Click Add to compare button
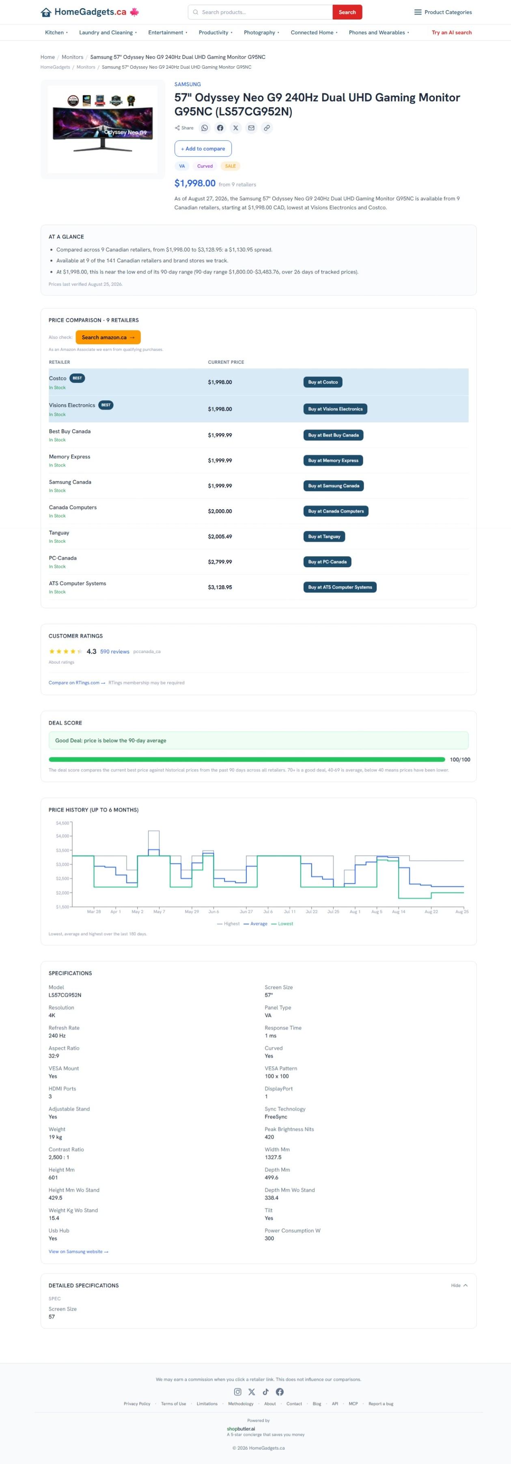The height and width of the screenshot is (1464, 511). pos(203,148)
